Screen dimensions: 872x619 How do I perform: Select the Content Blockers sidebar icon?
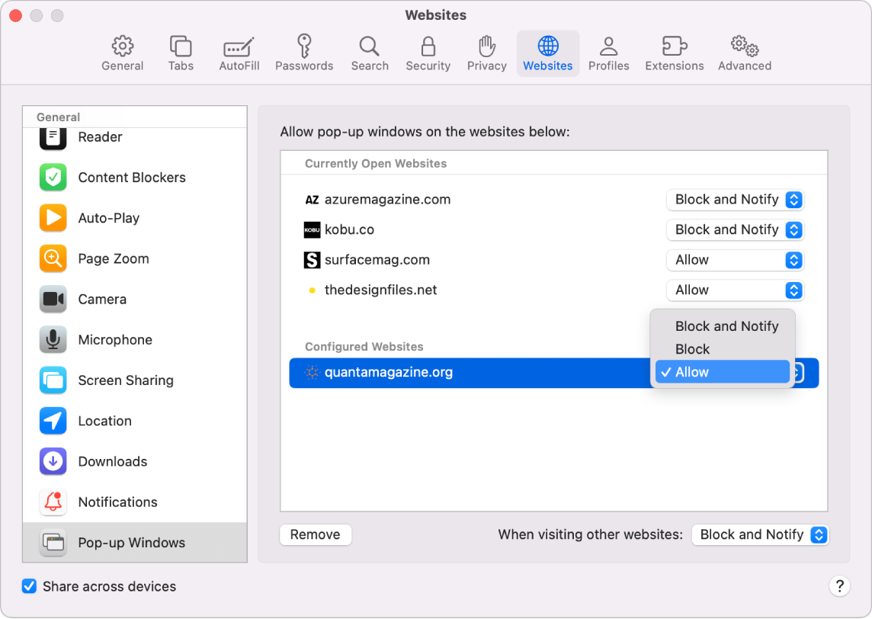53,177
